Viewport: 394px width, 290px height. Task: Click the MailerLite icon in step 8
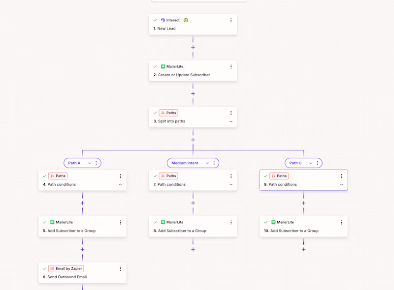163,222
